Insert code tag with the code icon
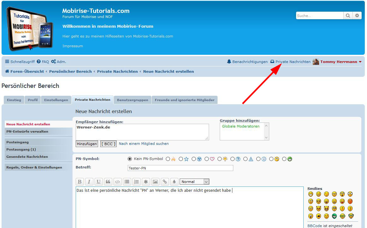Viewport: 367px width, 228px height. 117,182
